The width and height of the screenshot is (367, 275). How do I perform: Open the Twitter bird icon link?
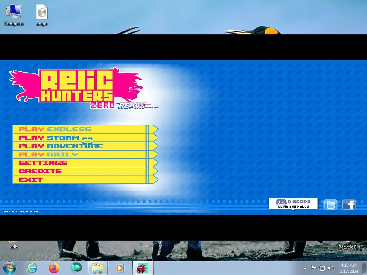pos(330,204)
